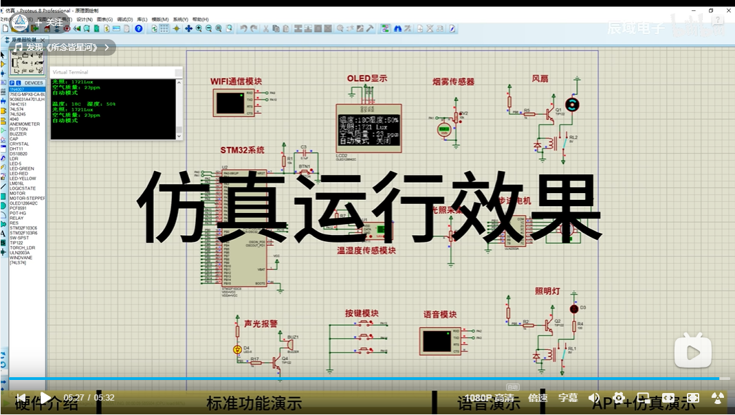This screenshot has height=415, width=735.
Task: Mute with the volume speaker icon
Action: 594,398
